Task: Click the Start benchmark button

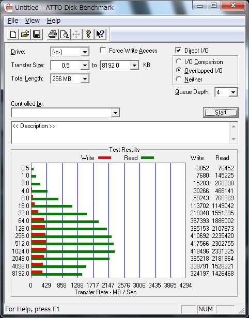Action: (221, 113)
